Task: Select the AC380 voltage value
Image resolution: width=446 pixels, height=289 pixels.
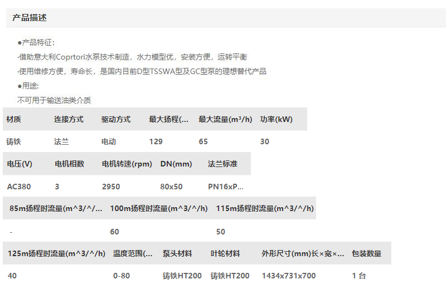Action: 18,187
